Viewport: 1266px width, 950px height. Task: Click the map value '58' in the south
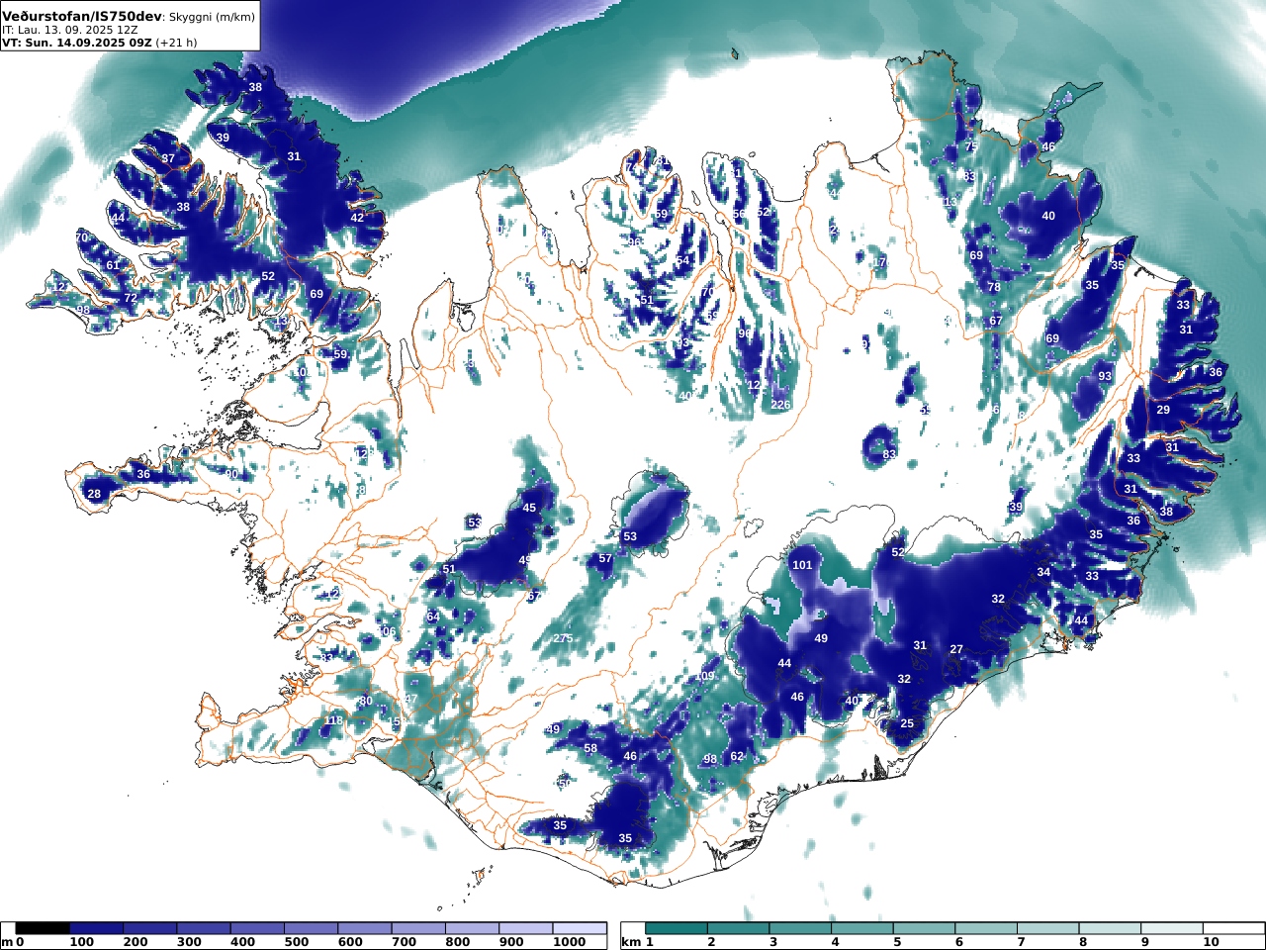[x=590, y=748]
